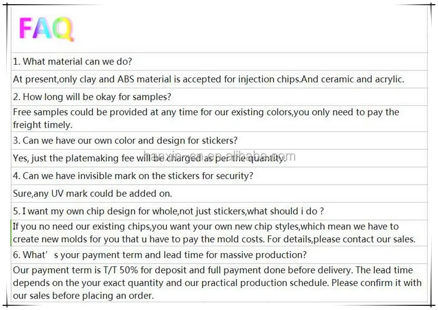Click the free samples answer text
Viewport: 438px width, 310px height.
coord(205,112)
